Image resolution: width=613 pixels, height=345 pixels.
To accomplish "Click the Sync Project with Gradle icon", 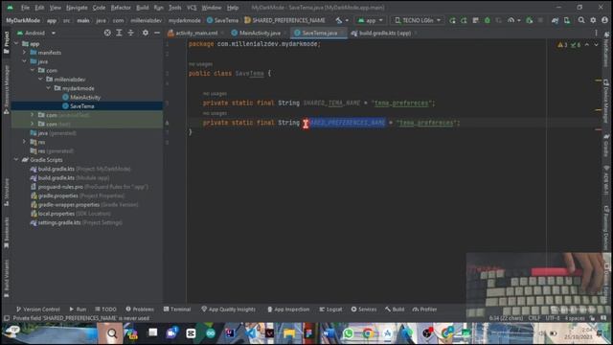I will tap(556, 20).
